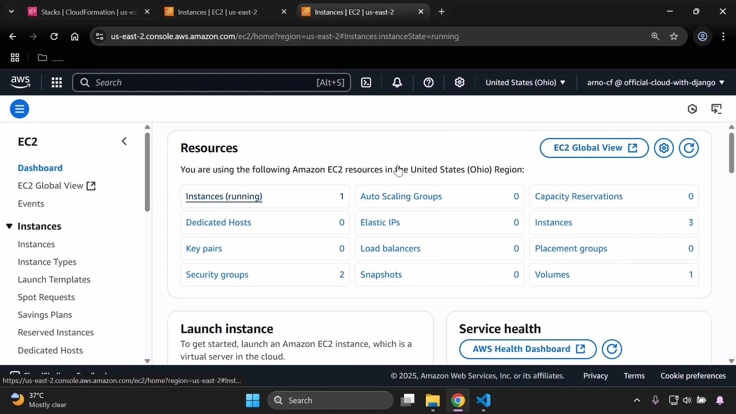Open the AWS Health Dashboard

coord(527,349)
